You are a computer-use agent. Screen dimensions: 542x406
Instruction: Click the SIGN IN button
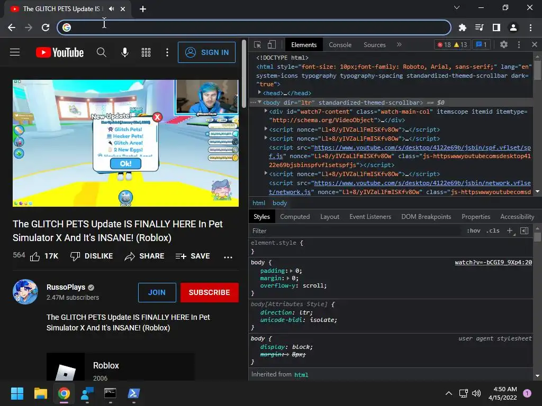tap(207, 52)
